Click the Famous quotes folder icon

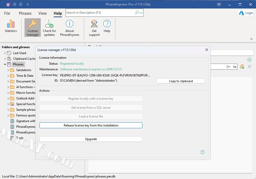12,115
